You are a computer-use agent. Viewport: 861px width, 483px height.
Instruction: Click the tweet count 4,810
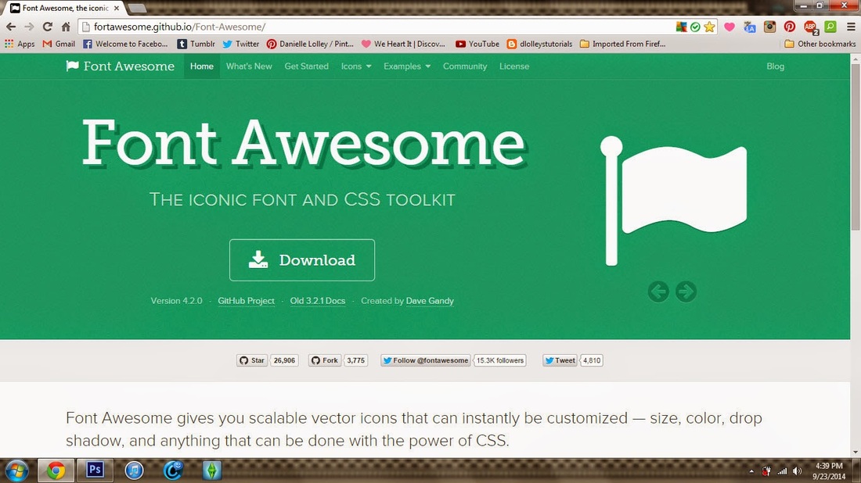pos(592,360)
